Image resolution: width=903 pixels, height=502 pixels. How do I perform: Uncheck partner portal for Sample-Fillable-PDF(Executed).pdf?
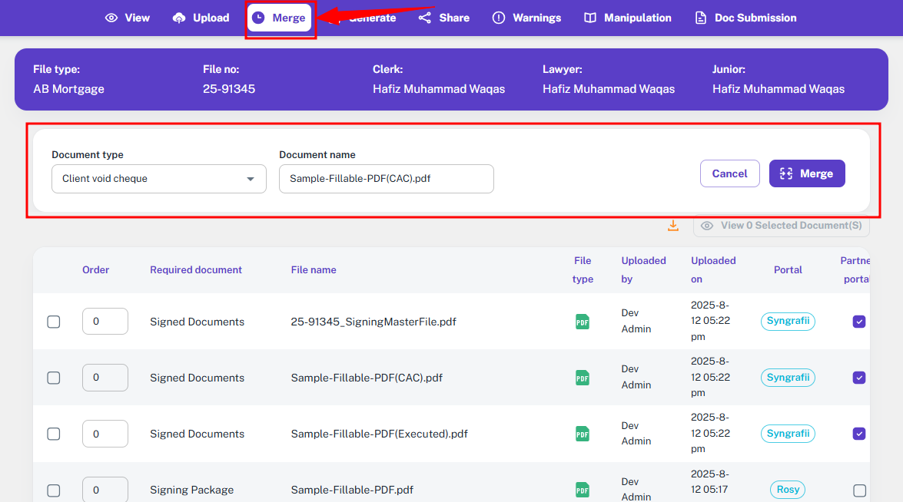(859, 434)
